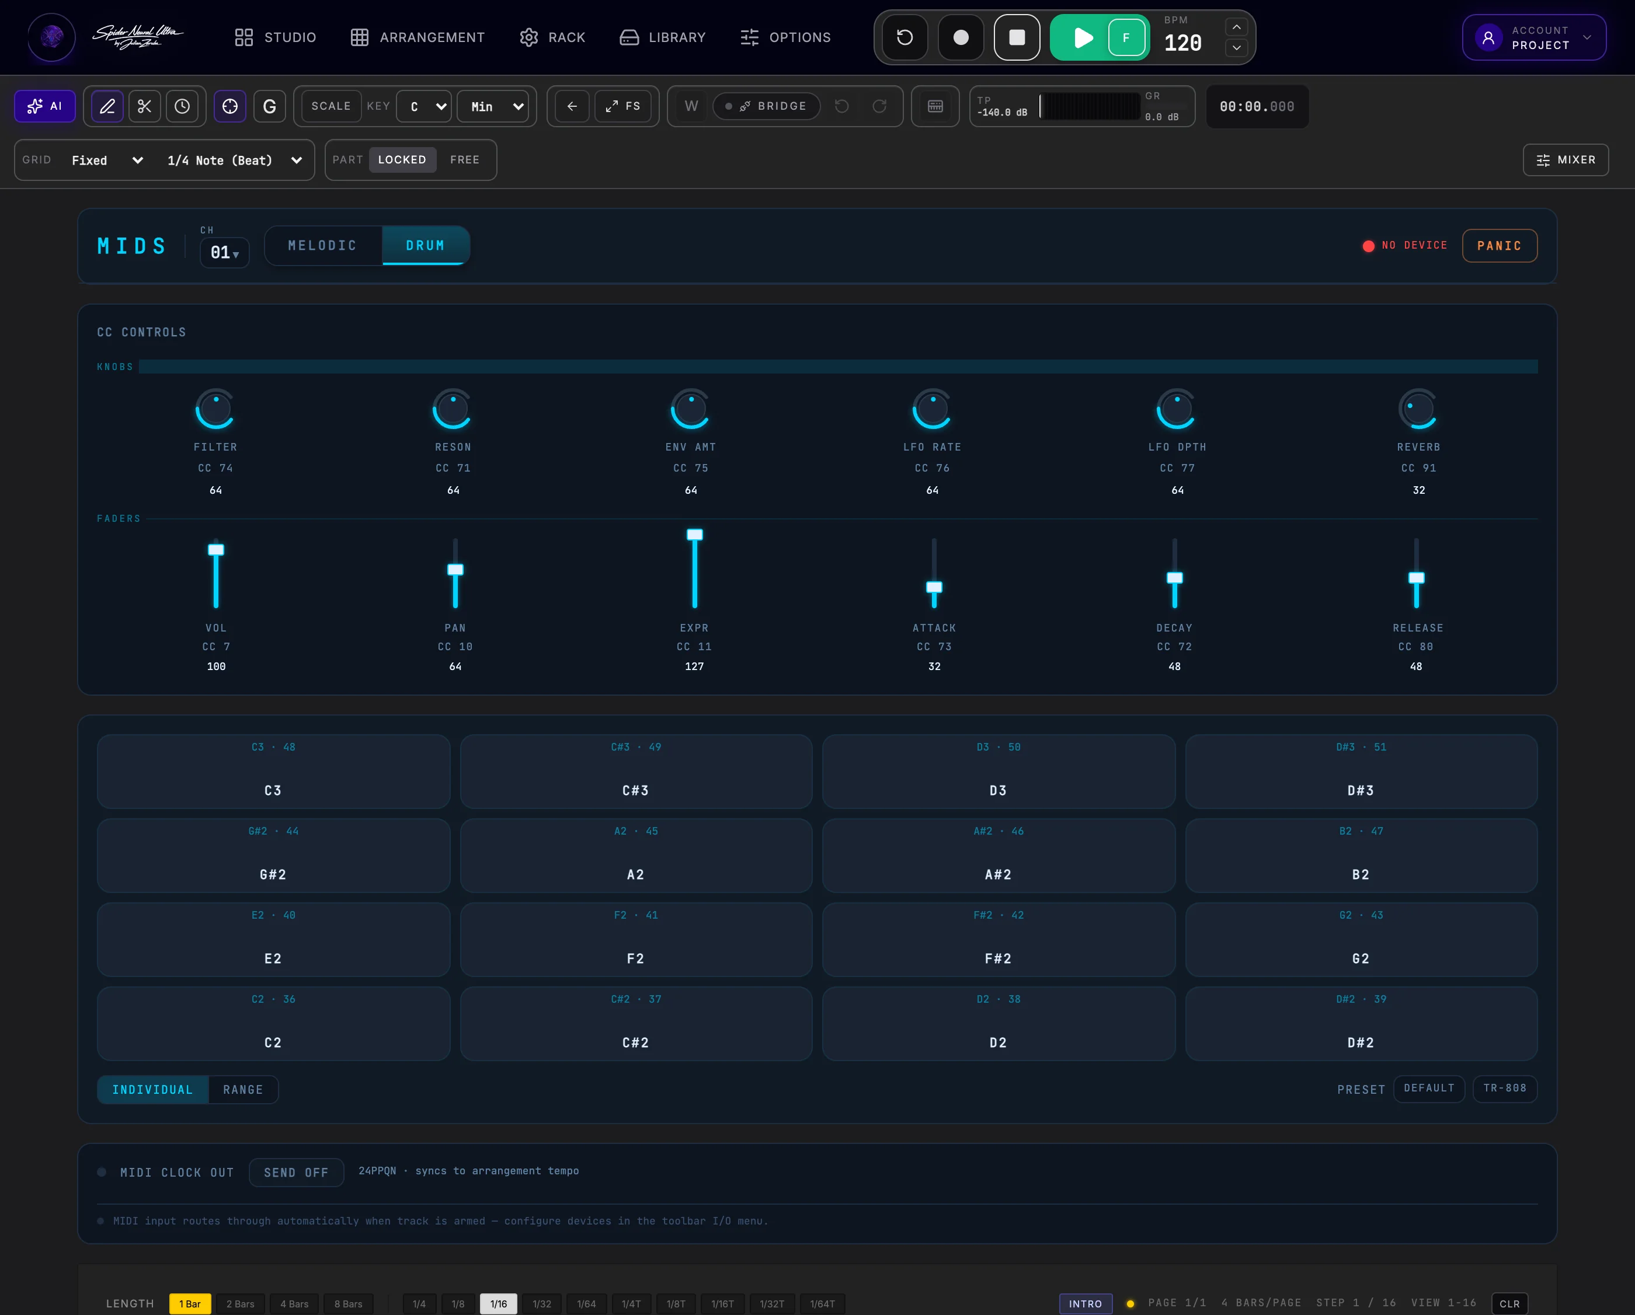Click the FILTER CC 74 knob

(x=215, y=410)
